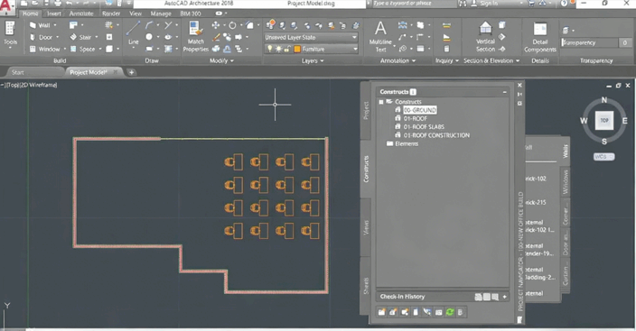The image size is (636, 331).
Task: Open Detail Components tool
Action: pos(540,37)
